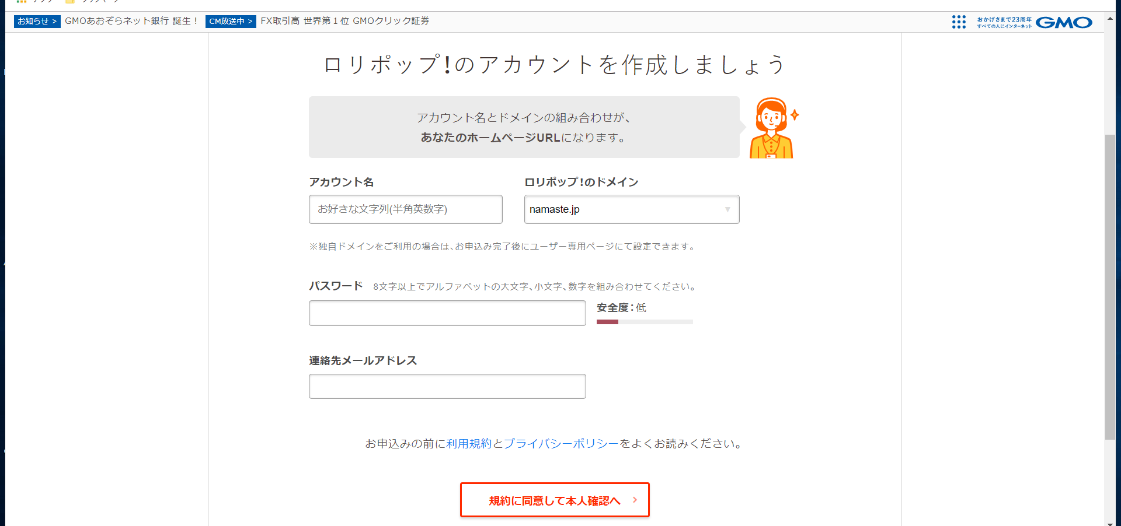Open the GMOあおぞらネット銀行 announcement link
Image resolution: width=1121 pixels, height=526 pixels.
click(132, 21)
